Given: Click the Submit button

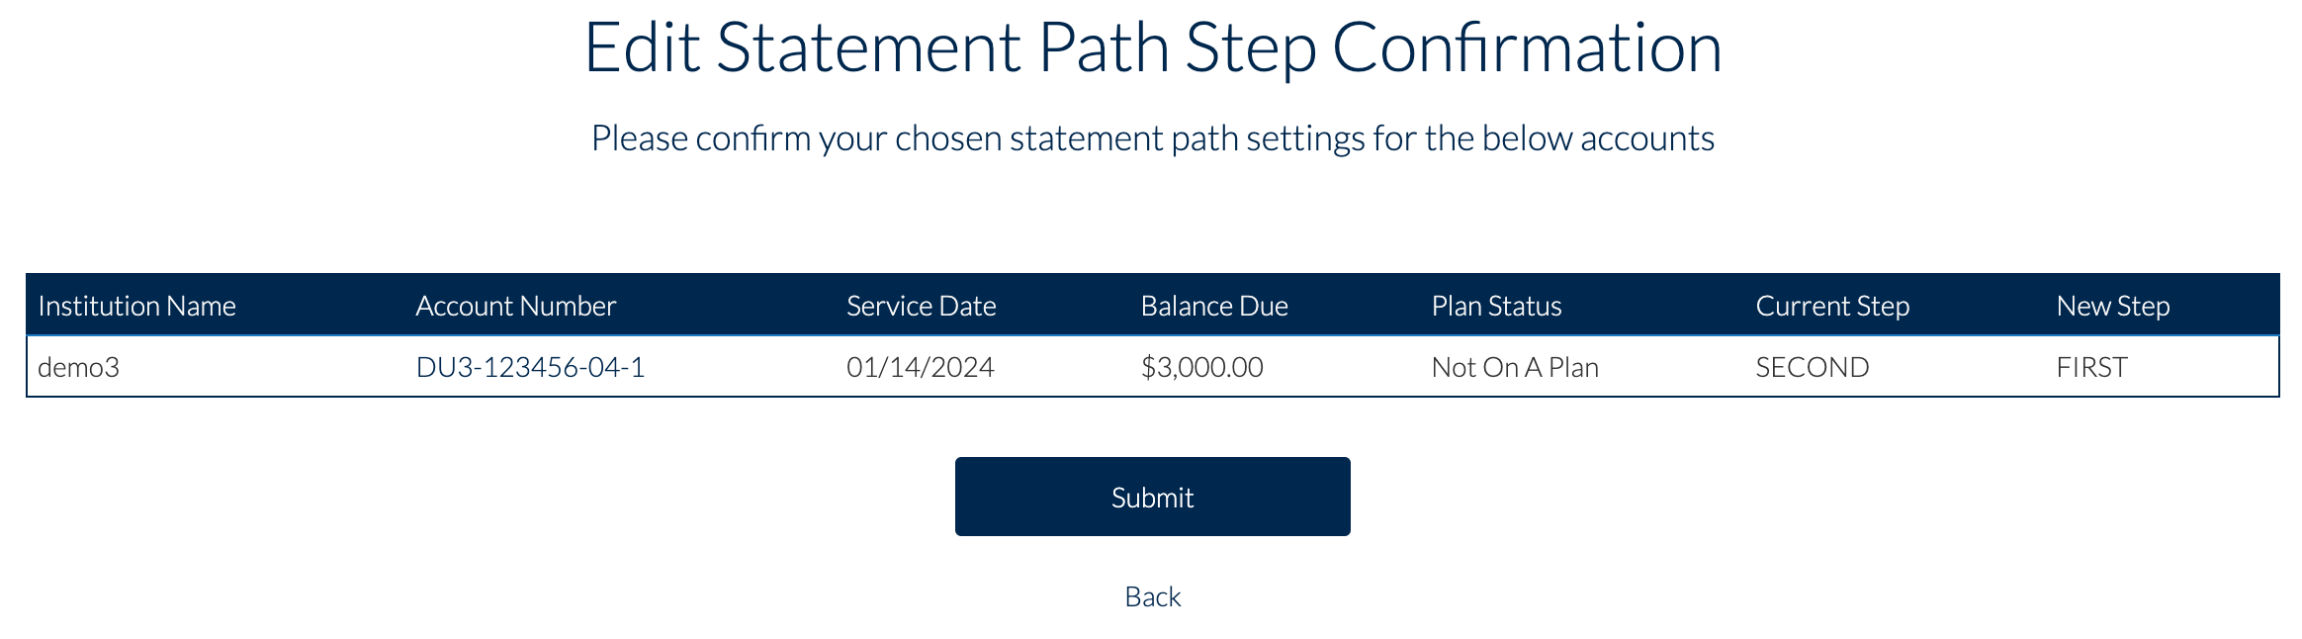Looking at the screenshot, I should click(x=1151, y=496).
